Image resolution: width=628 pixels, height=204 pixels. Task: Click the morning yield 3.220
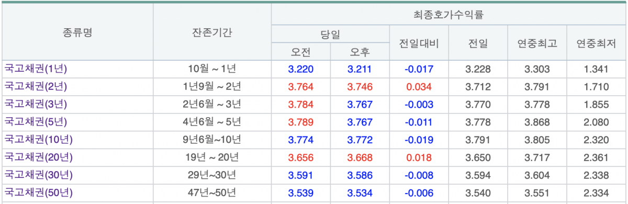[x=300, y=69]
